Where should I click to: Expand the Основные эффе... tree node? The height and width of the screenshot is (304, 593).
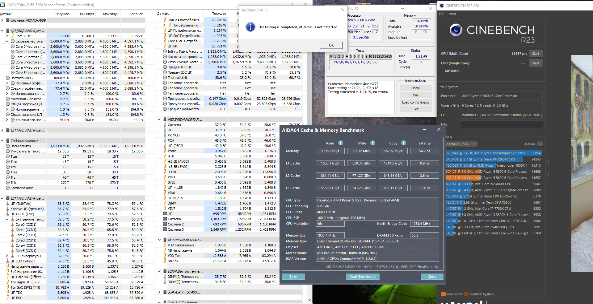7,83
